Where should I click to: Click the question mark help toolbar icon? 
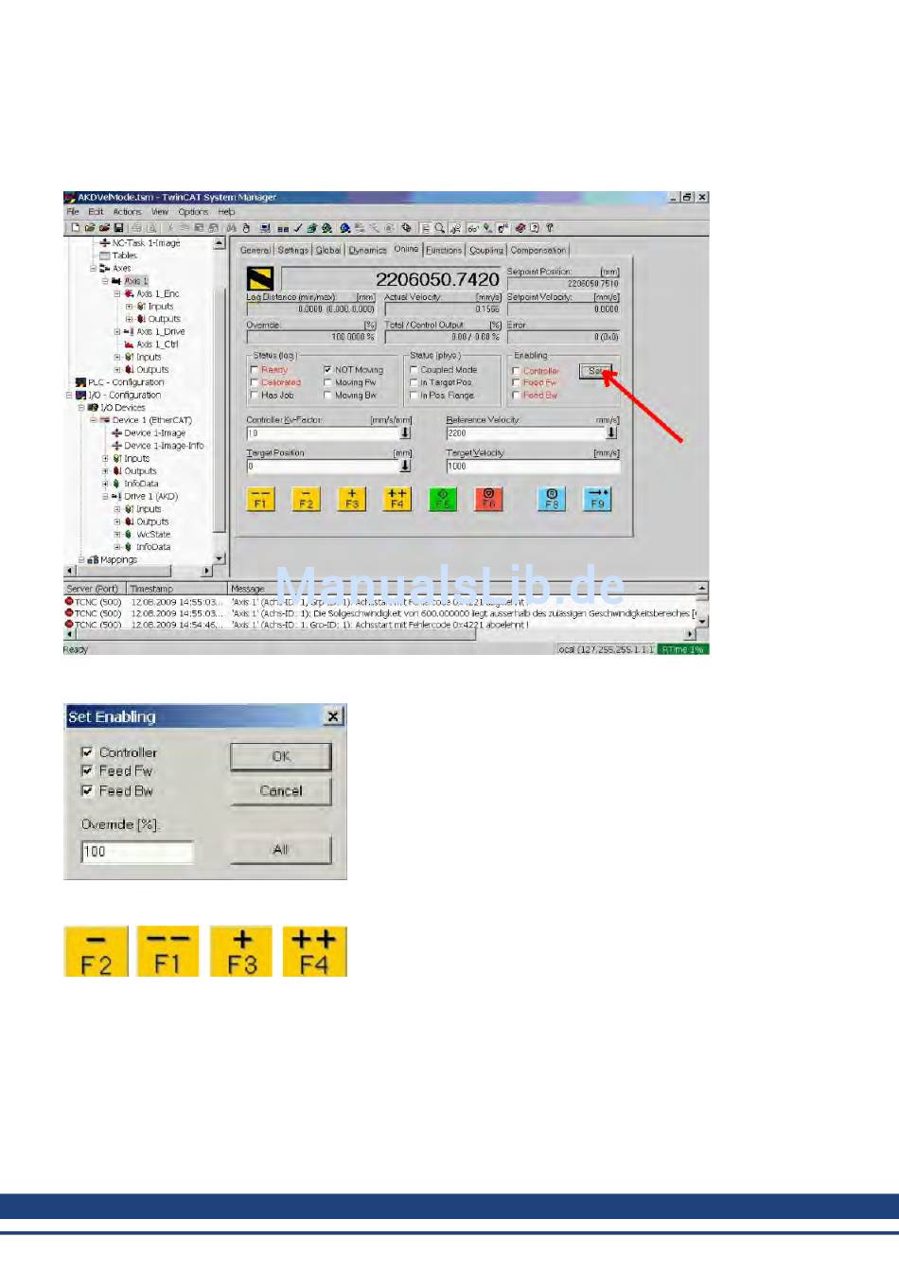550,228
